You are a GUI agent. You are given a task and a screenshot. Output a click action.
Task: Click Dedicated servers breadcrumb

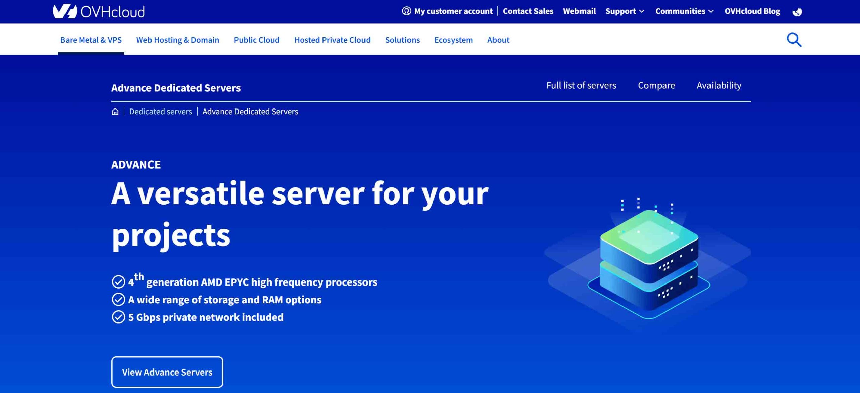(x=161, y=112)
